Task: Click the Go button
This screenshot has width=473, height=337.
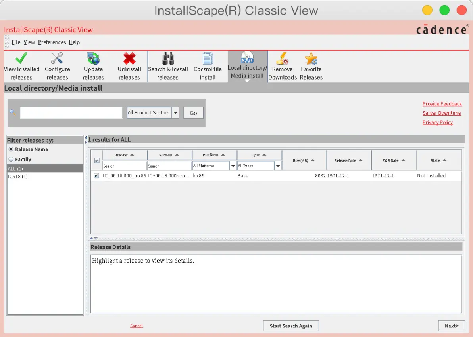Action: click(193, 113)
